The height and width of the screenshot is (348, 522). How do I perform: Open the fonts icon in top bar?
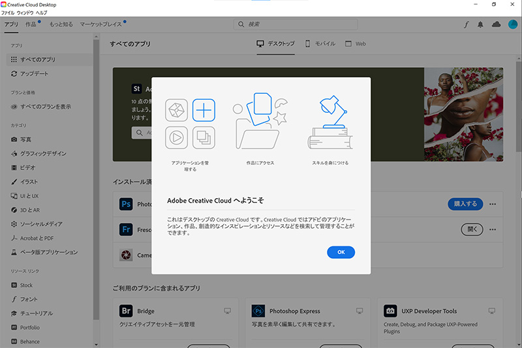click(x=466, y=24)
